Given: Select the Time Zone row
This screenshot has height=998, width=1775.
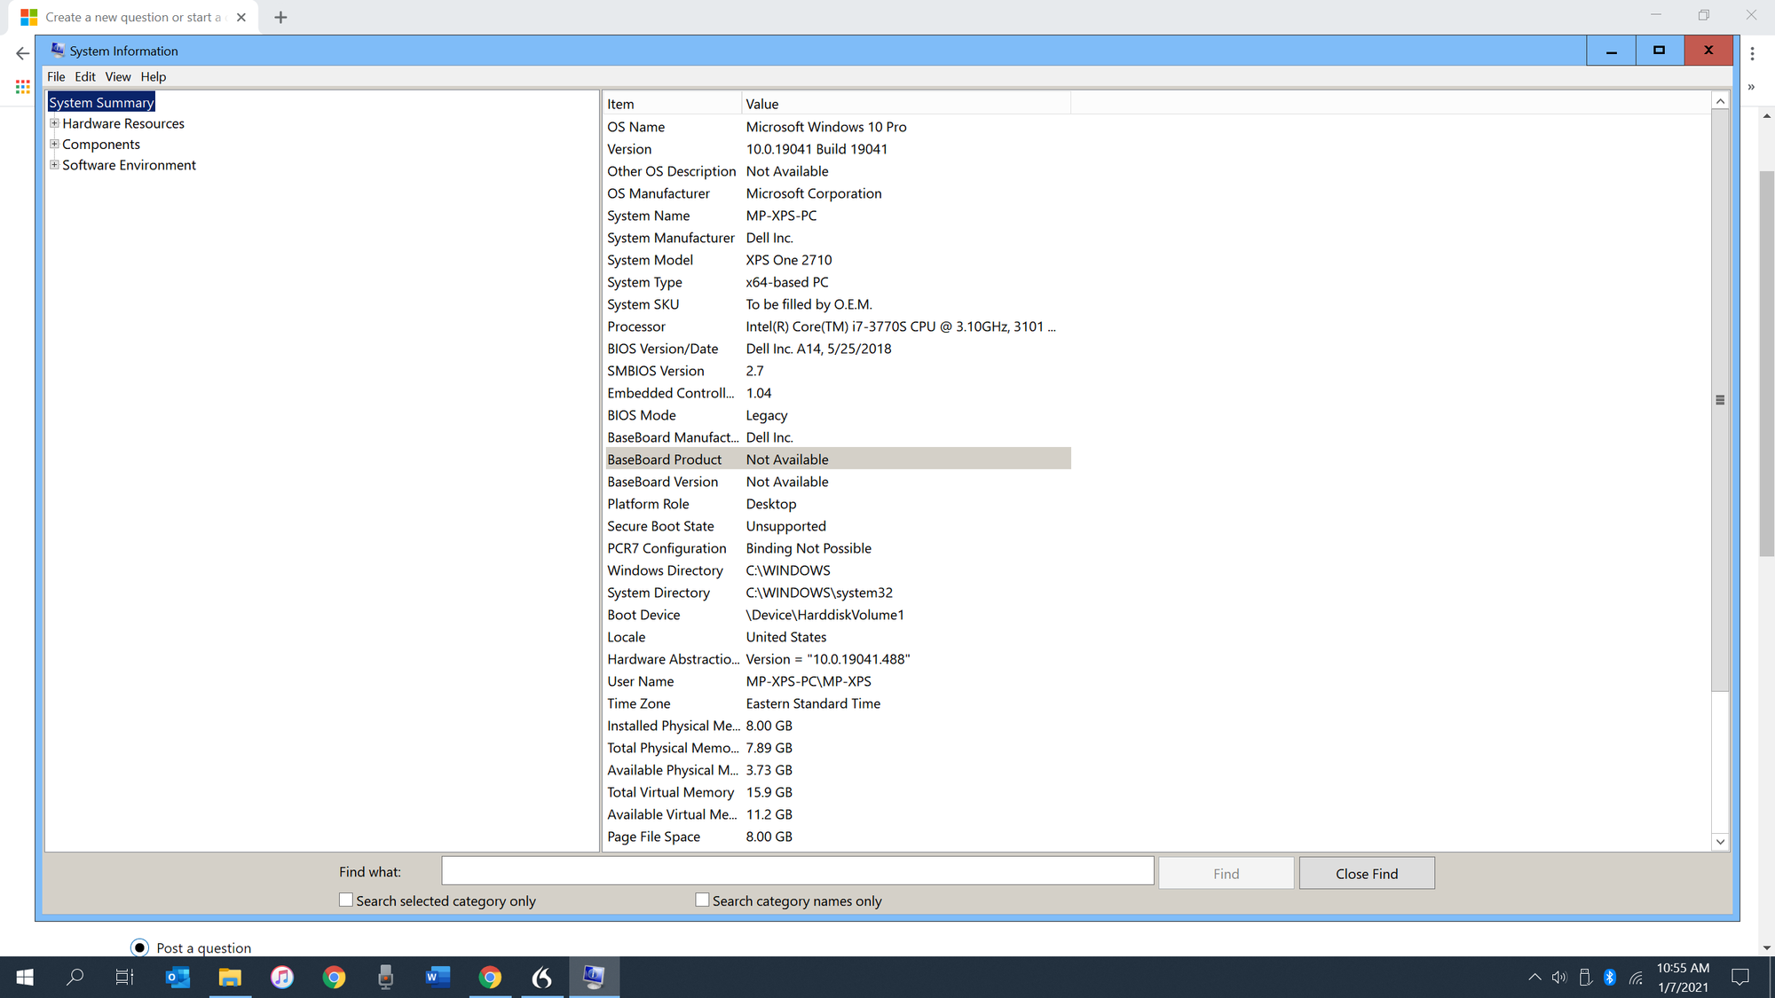Looking at the screenshot, I should click(x=838, y=703).
